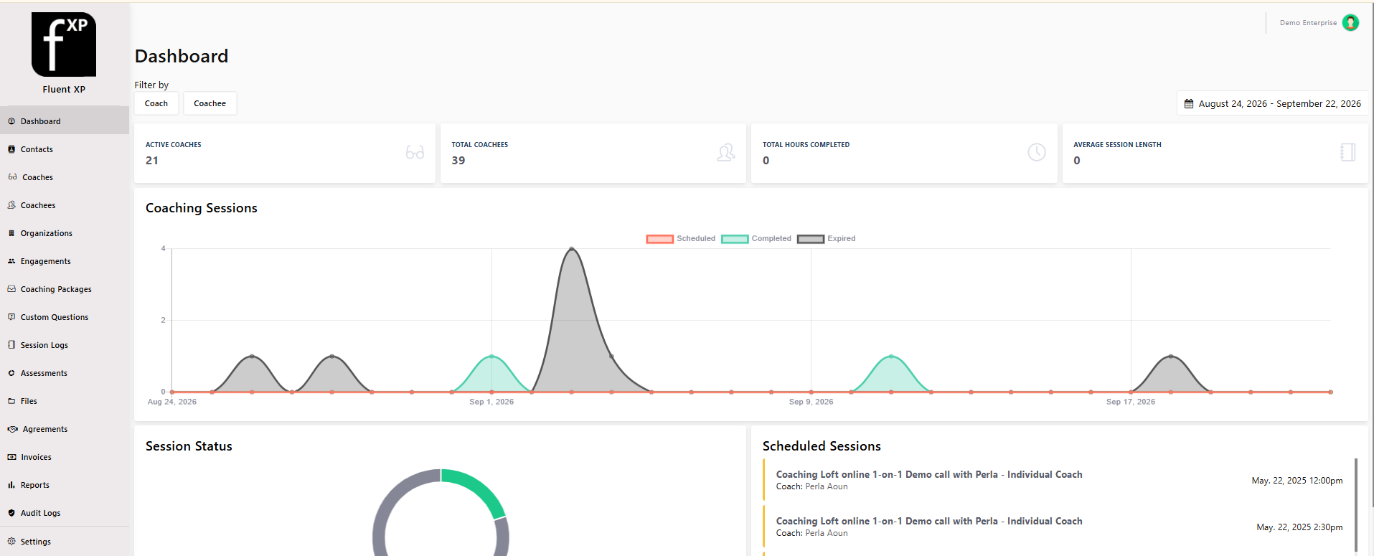This screenshot has width=1374, height=556.
Task: Filter dashboard by Coachee
Action: (210, 103)
